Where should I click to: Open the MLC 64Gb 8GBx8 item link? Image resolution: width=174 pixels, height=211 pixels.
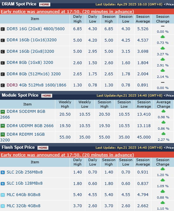pos(24,195)
